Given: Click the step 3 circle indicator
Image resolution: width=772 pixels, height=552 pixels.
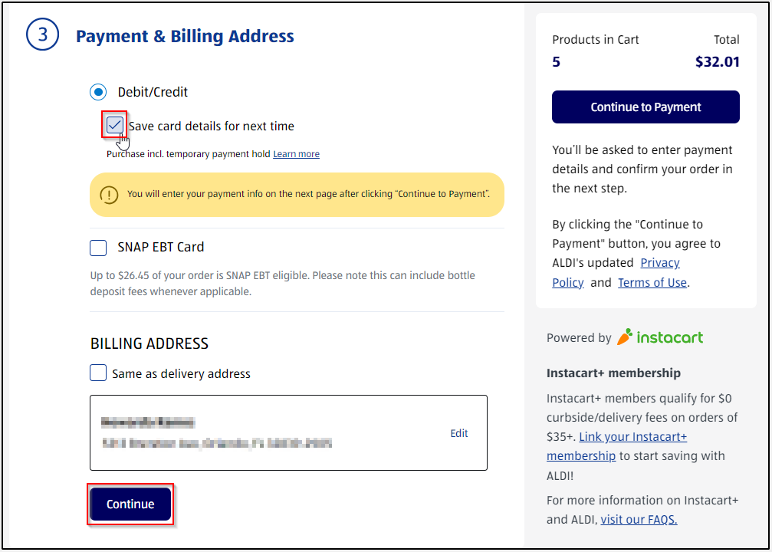Looking at the screenshot, I should (x=42, y=34).
